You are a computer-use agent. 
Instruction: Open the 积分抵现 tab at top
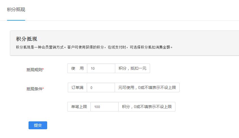(16, 10)
